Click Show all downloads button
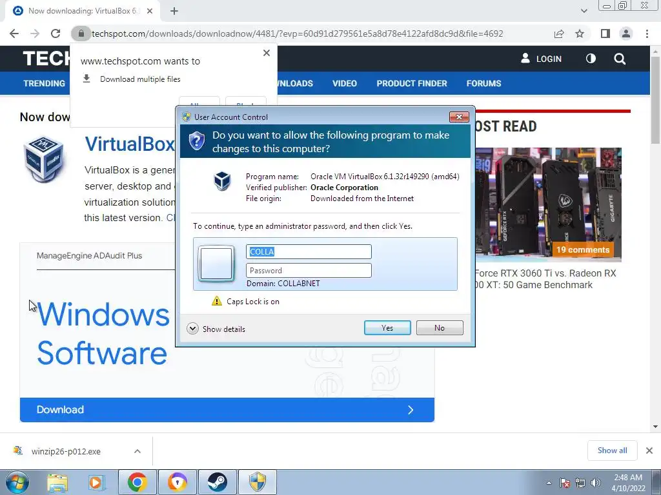 pos(612,451)
